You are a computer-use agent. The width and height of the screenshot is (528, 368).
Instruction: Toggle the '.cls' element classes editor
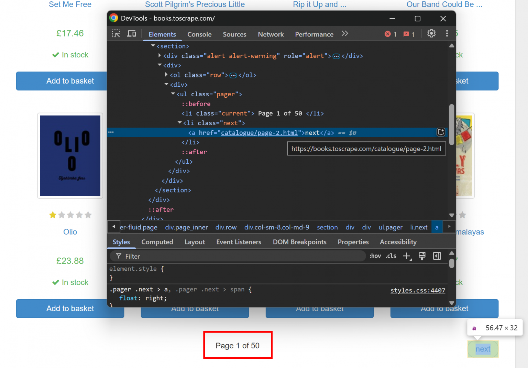pyautogui.click(x=391, y=256)
